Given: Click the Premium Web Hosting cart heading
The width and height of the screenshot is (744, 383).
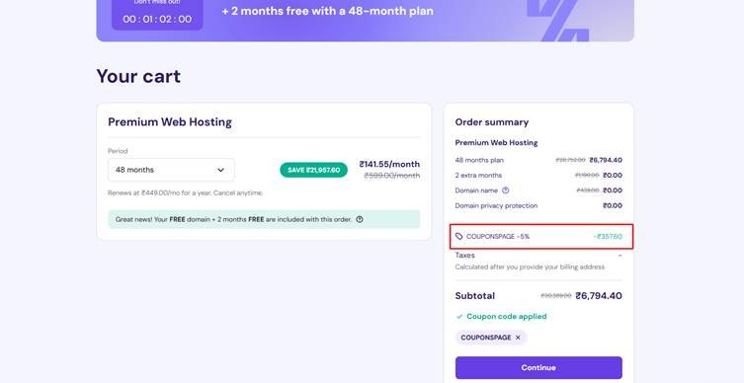Looking at the screenshot, I should [170, 121].
